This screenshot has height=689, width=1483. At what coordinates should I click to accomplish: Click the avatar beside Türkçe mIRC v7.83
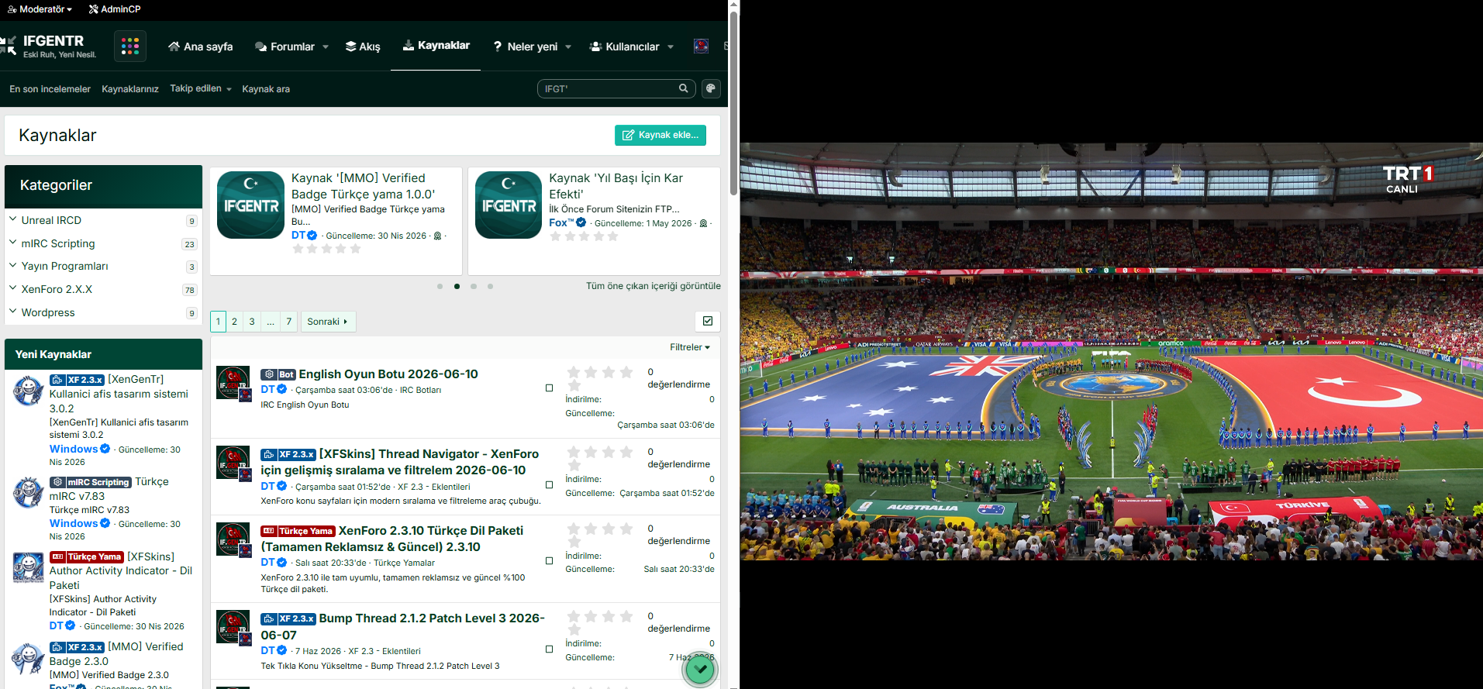29,491
